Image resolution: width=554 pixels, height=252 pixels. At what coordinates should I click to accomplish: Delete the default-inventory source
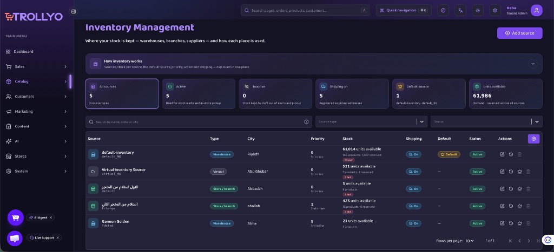pos(519,154)
